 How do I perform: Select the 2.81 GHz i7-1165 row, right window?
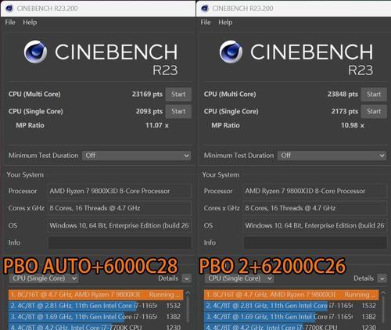coord(292,306)
